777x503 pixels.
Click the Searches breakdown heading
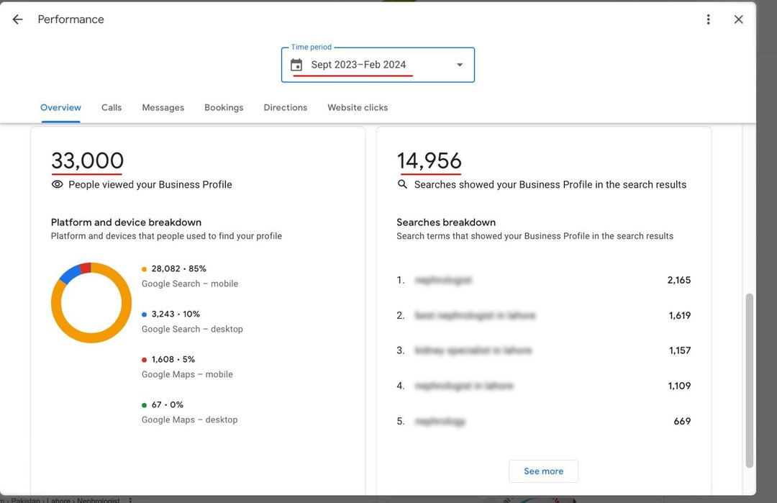[x=446, y=222]
